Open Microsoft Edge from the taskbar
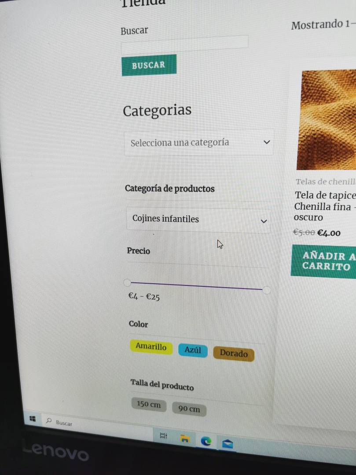This screenshot has height=475, width=356. (x=206, y=441)
